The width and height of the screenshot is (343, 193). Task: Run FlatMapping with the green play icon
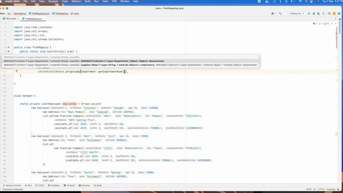click(309, 13)
